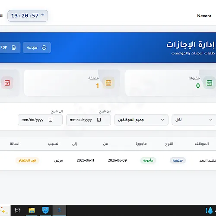Open calendar picker for إلى تاريخ
The image size is (216, 216).
51,120
